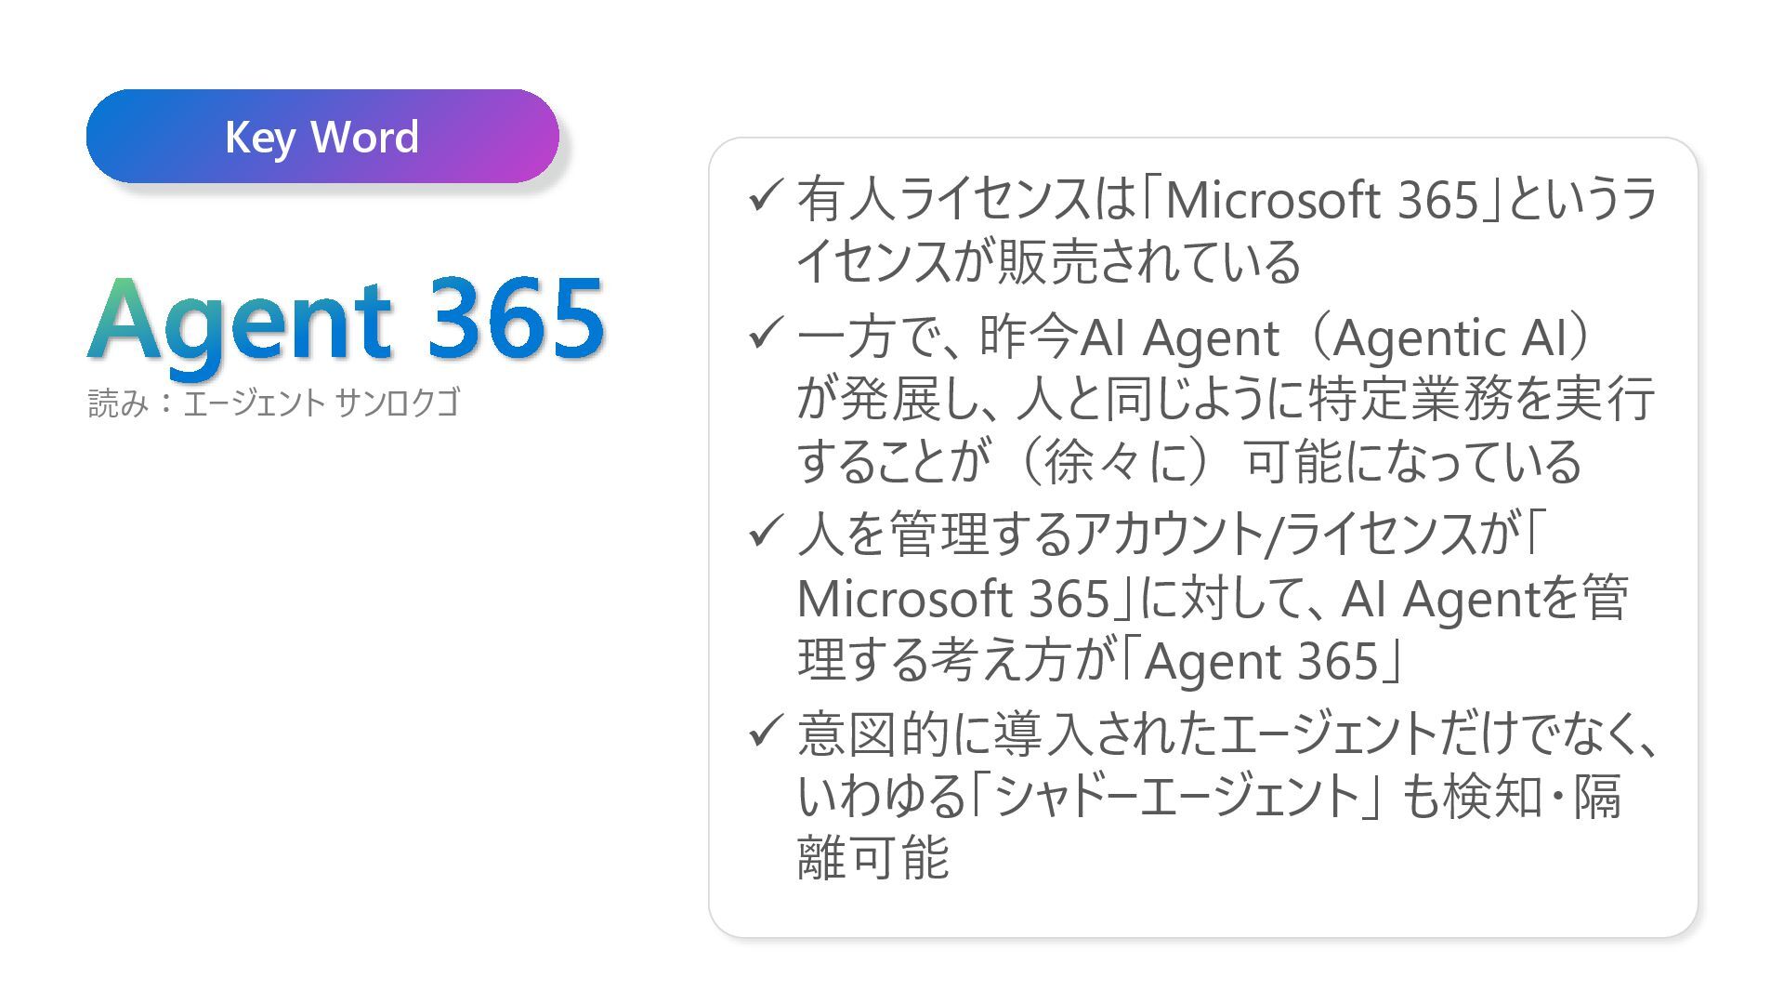Screen dimensions: 1784x1004
Task: Click the text イセンスが販売されている
Action: point(1048,262)
